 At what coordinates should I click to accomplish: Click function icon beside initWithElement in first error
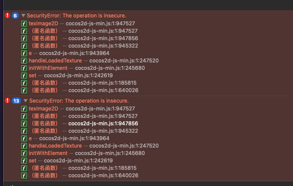point(24,68)
